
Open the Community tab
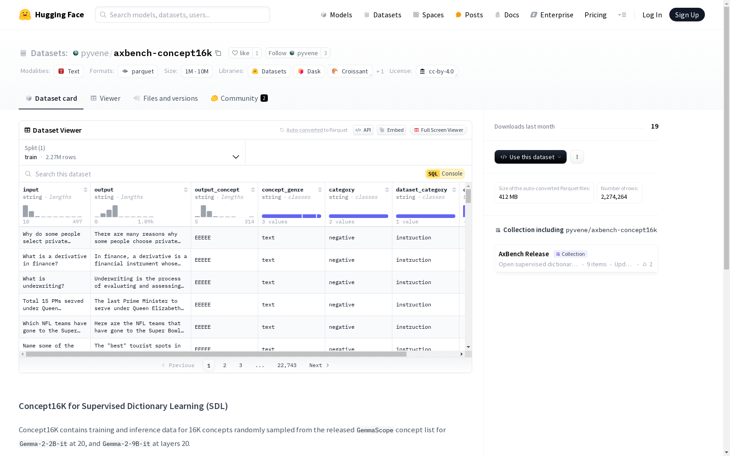tap(239, 98)
